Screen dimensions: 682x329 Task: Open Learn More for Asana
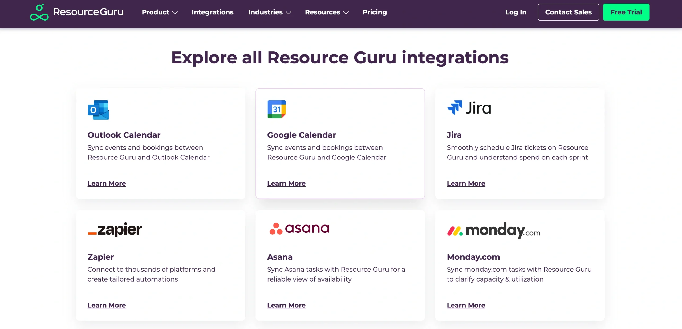click(x=286, y=305)
